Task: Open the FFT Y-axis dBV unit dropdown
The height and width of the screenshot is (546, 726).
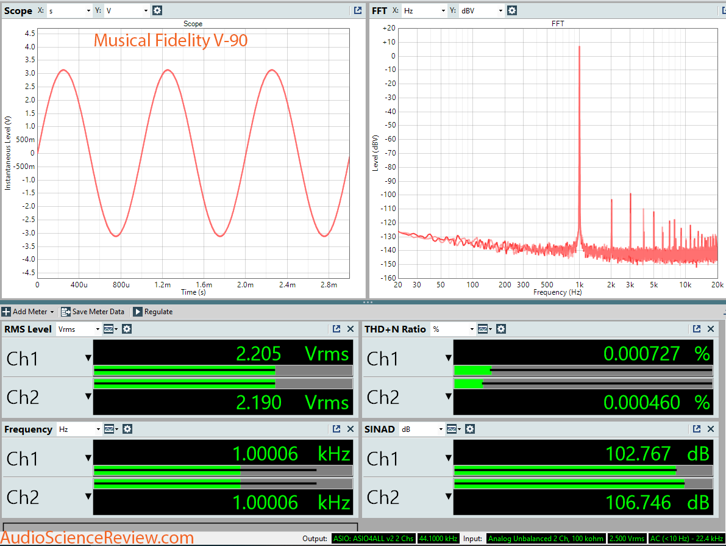Action: tap(482, 10)
